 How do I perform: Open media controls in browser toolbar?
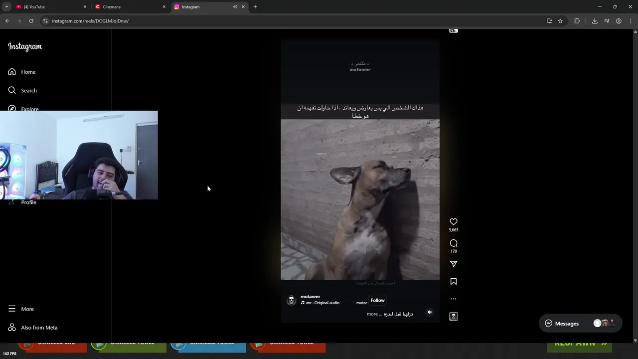click(x=607, y=21)
